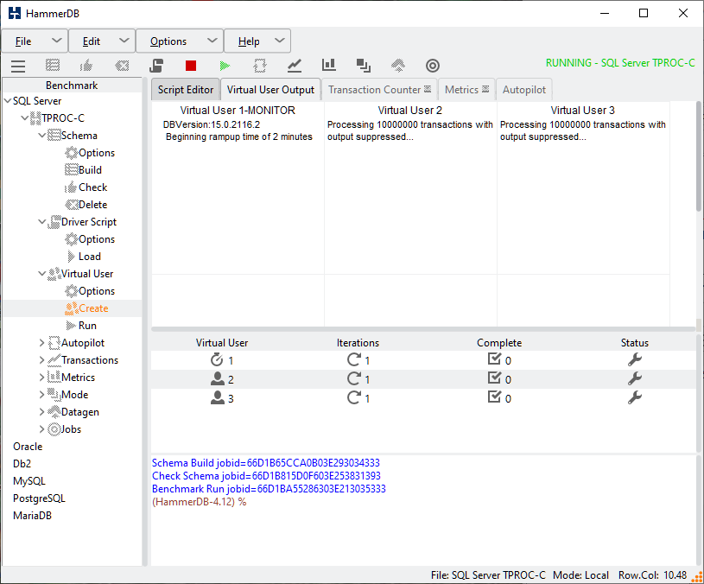This screenshot has width=704, height=584.
Task: Click the monitor timer icon of user 1
Action: pos(217,359)
